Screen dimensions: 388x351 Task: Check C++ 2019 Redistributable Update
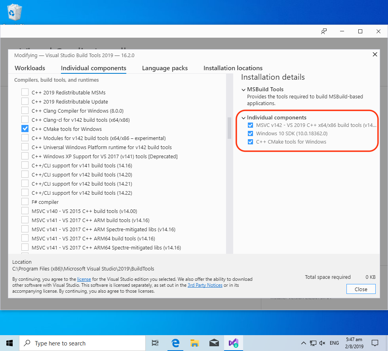(x=25, y=102)
